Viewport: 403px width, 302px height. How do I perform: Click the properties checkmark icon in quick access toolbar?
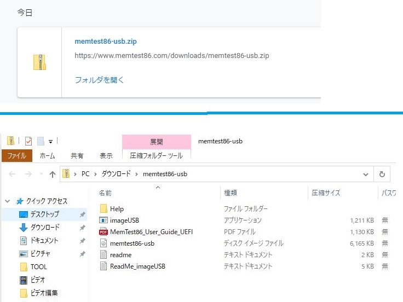click(x=28, y=141)
